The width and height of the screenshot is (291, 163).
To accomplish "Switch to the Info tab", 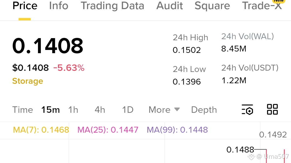I will [58, 6].
